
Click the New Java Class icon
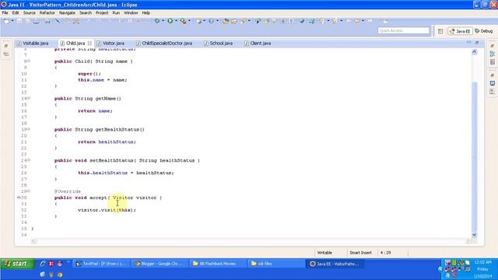(211, 21)
